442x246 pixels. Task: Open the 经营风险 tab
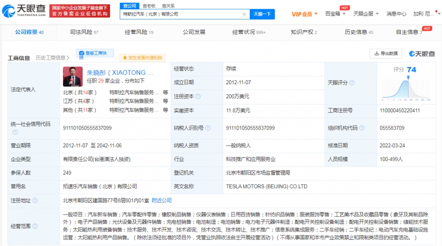(x=139, y=32)
